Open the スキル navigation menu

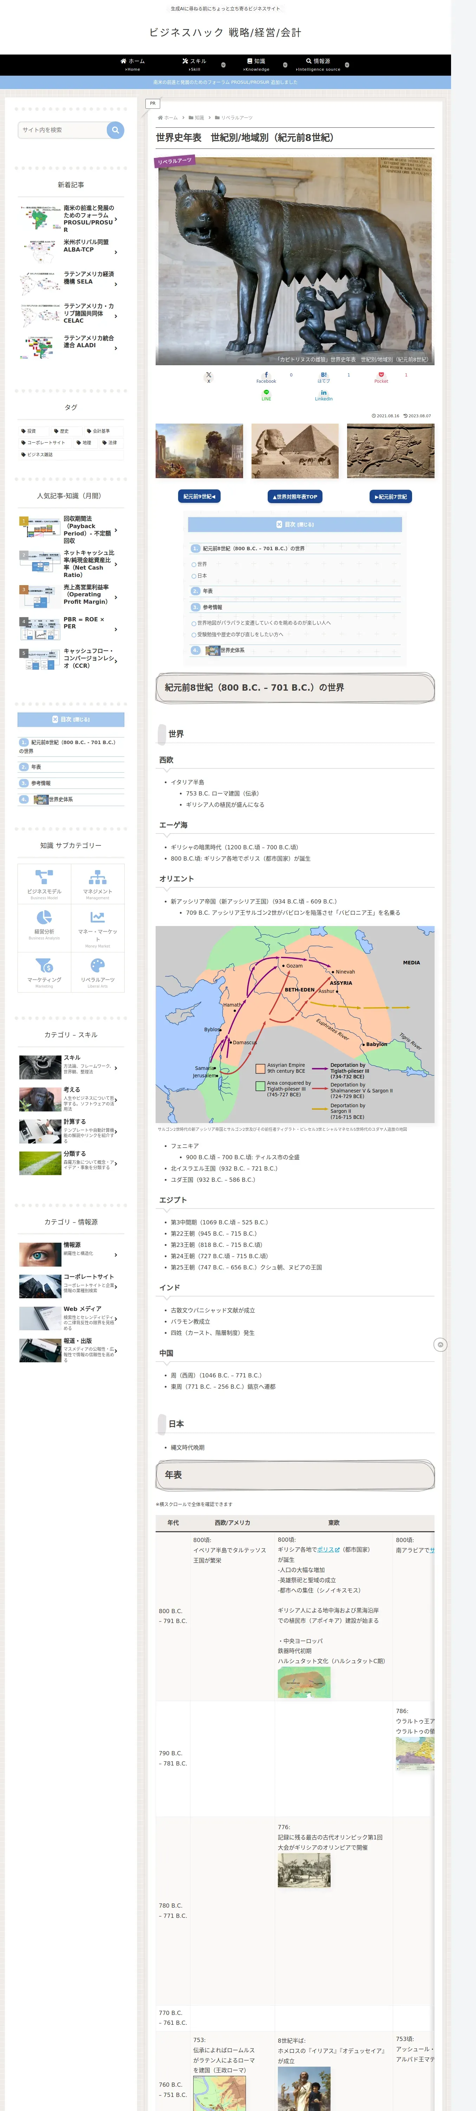[195, 65]
